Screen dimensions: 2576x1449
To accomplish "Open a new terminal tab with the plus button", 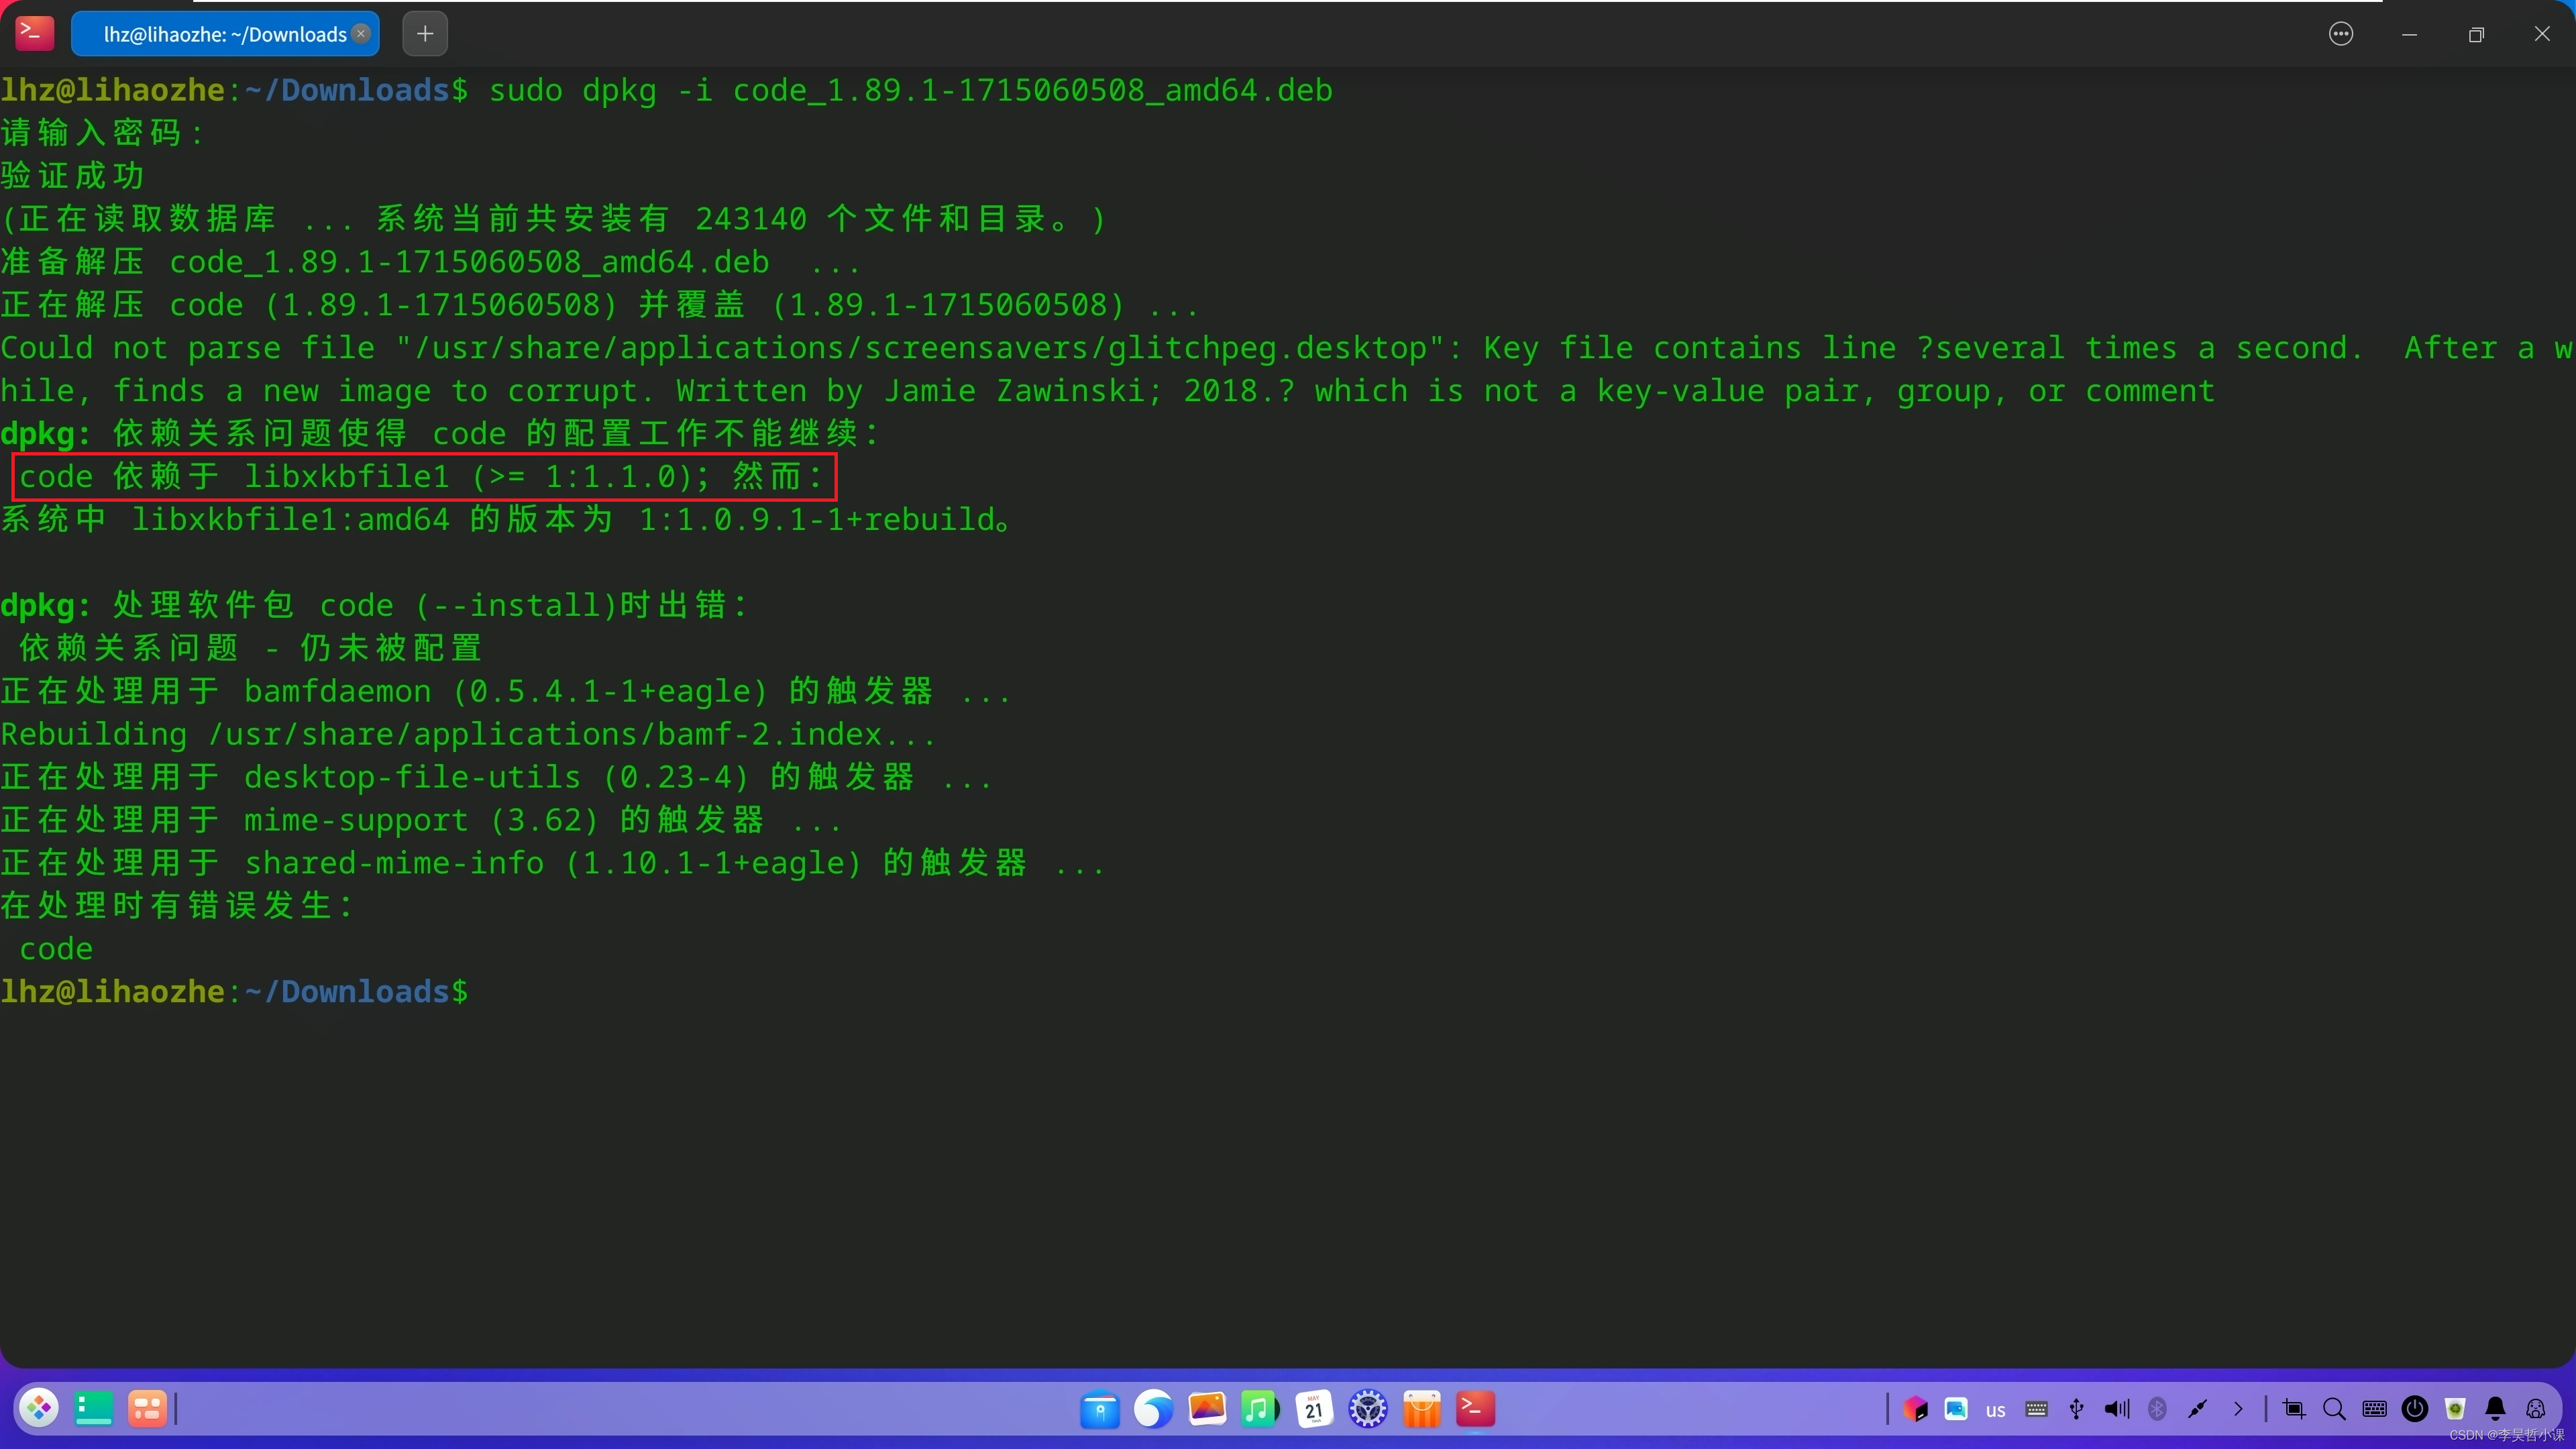I will pyautogui.click(x=424, y=33).
